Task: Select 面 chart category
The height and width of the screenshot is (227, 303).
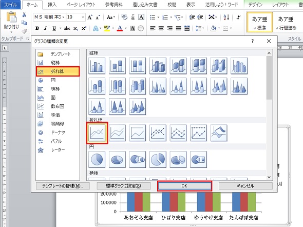Action: pos(58,98)
